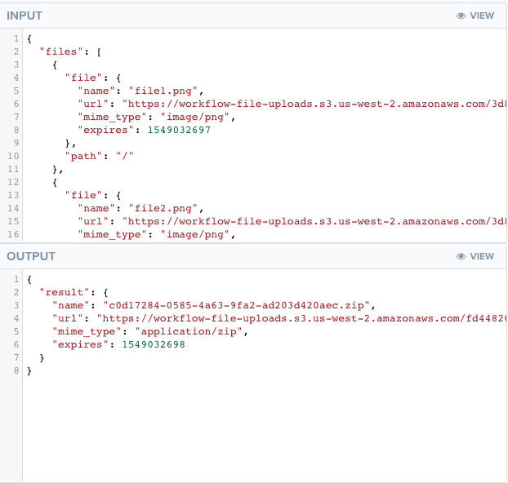Open the OUTPUT panel's VIEW link
The height and width of the screenshot is (483, 508).
pos(482,256)
